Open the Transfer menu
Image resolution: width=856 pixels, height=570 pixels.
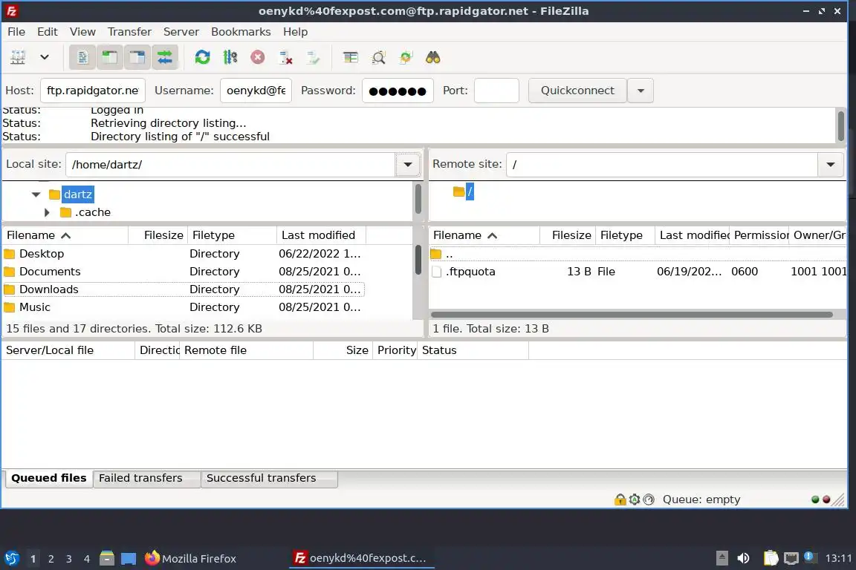(x=129, y=32)
